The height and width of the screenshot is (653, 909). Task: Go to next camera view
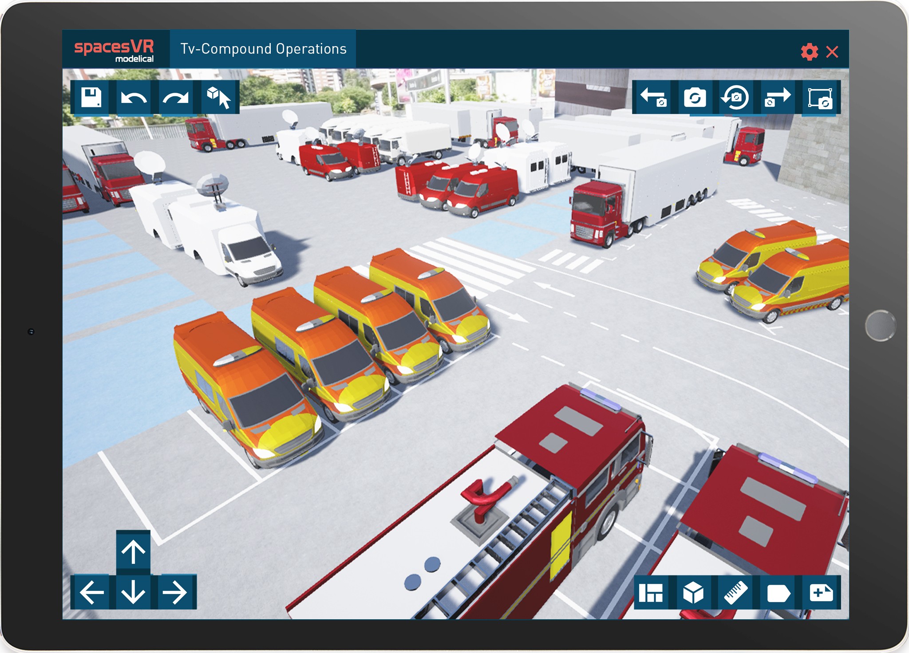pyautogui.click(x=777, y=97)
